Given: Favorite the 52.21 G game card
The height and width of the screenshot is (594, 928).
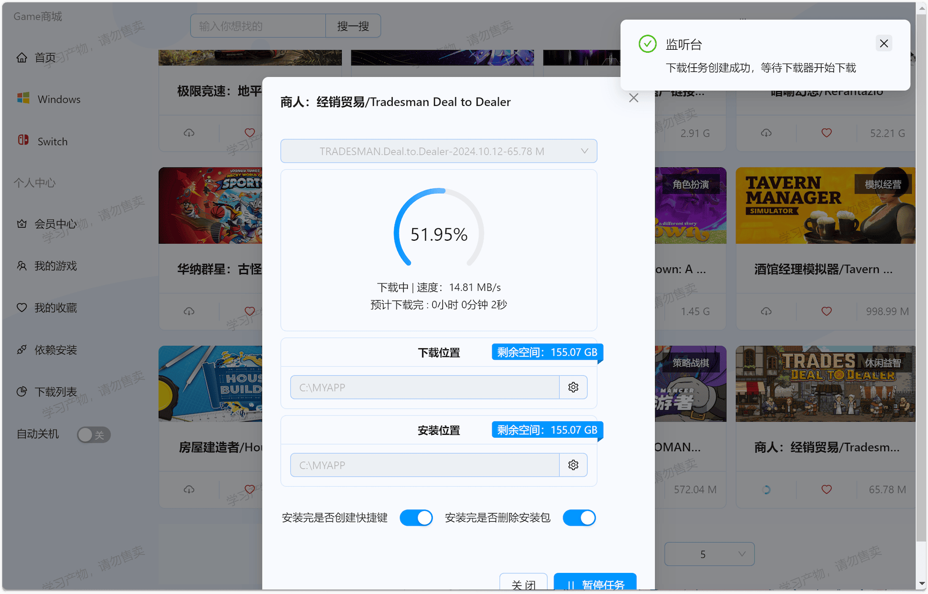Looking at the screenshot, I should tap(826, 133).
